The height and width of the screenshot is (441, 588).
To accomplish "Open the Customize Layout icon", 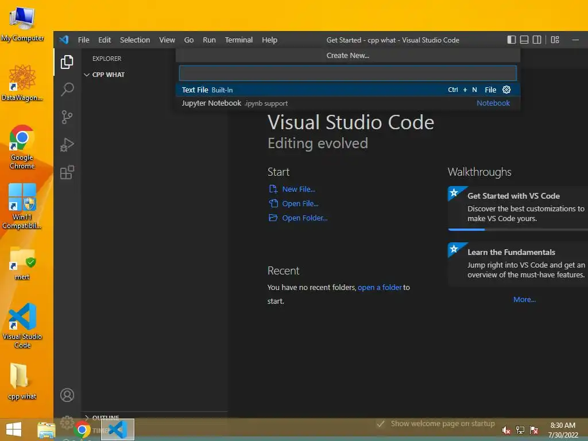I will tap(555, 40).
